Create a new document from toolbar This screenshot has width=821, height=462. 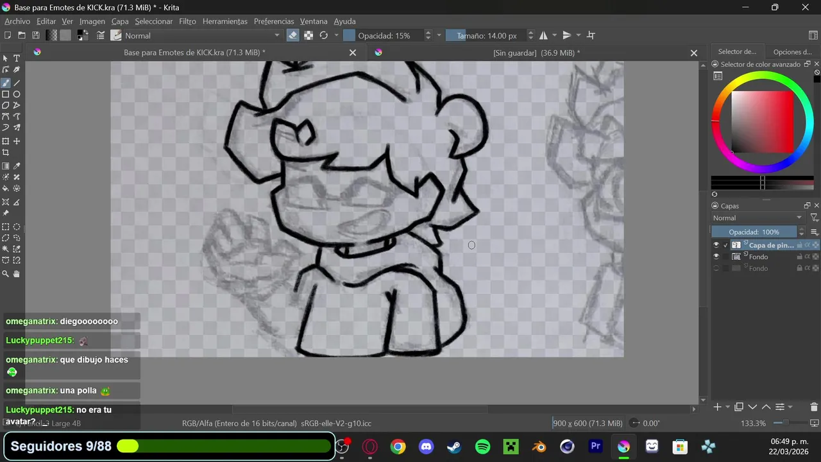pyautogui.click(x=8, y=35)
